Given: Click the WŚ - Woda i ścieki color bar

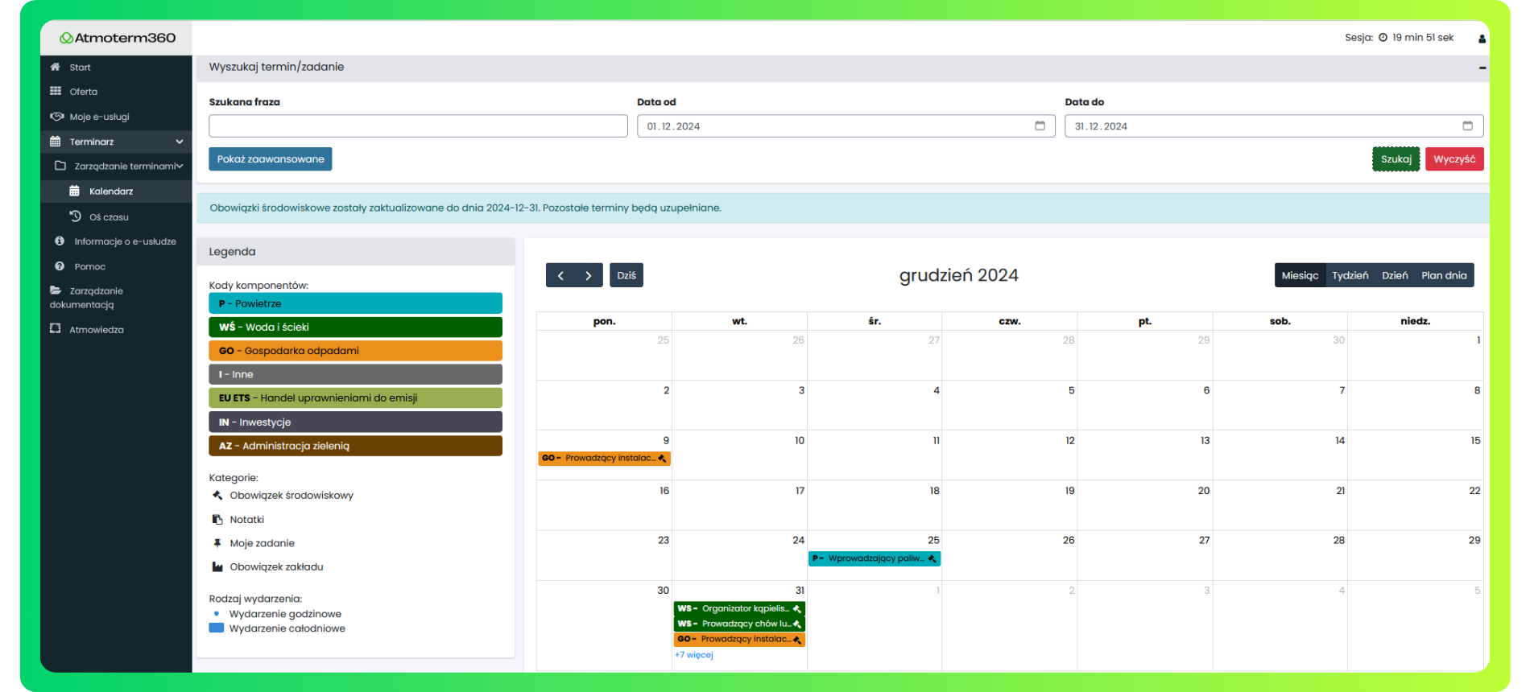Looking at the screenshot, I should 355,327.
